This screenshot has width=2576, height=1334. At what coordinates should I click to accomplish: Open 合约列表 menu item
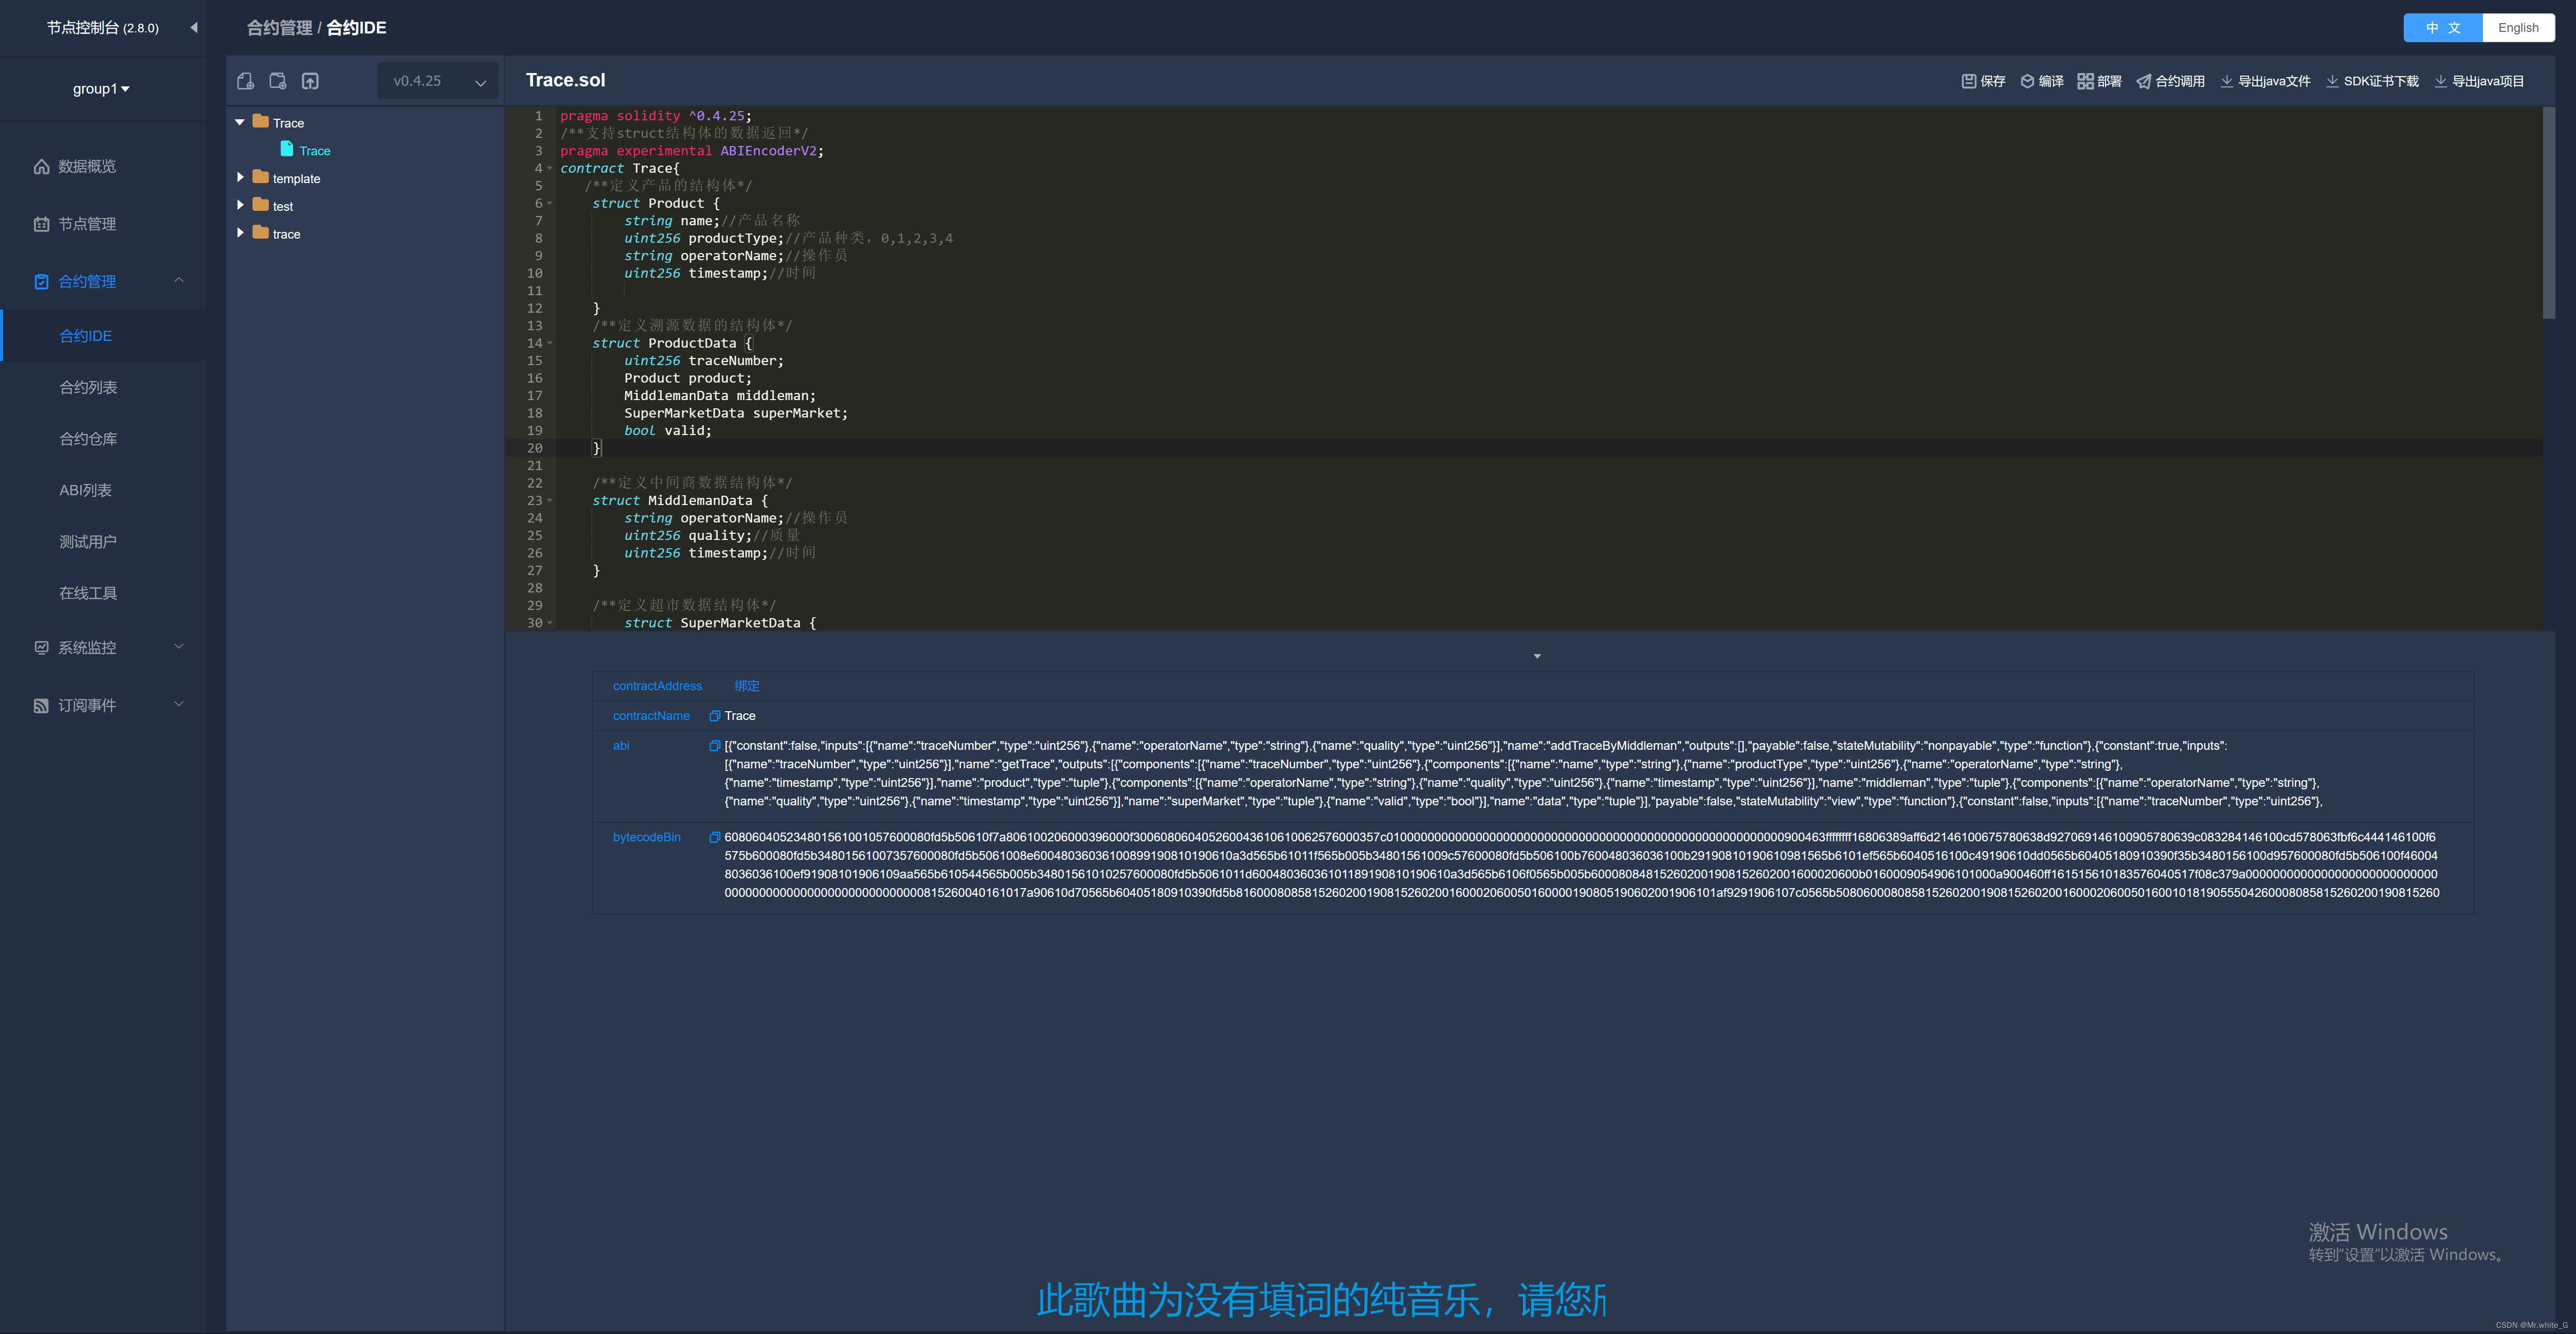pos(88,387)
